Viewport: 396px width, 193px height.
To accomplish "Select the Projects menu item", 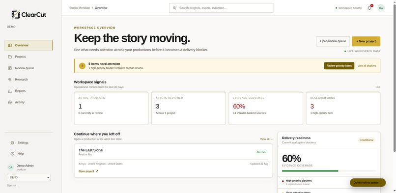I will click(x=28, y=57).
